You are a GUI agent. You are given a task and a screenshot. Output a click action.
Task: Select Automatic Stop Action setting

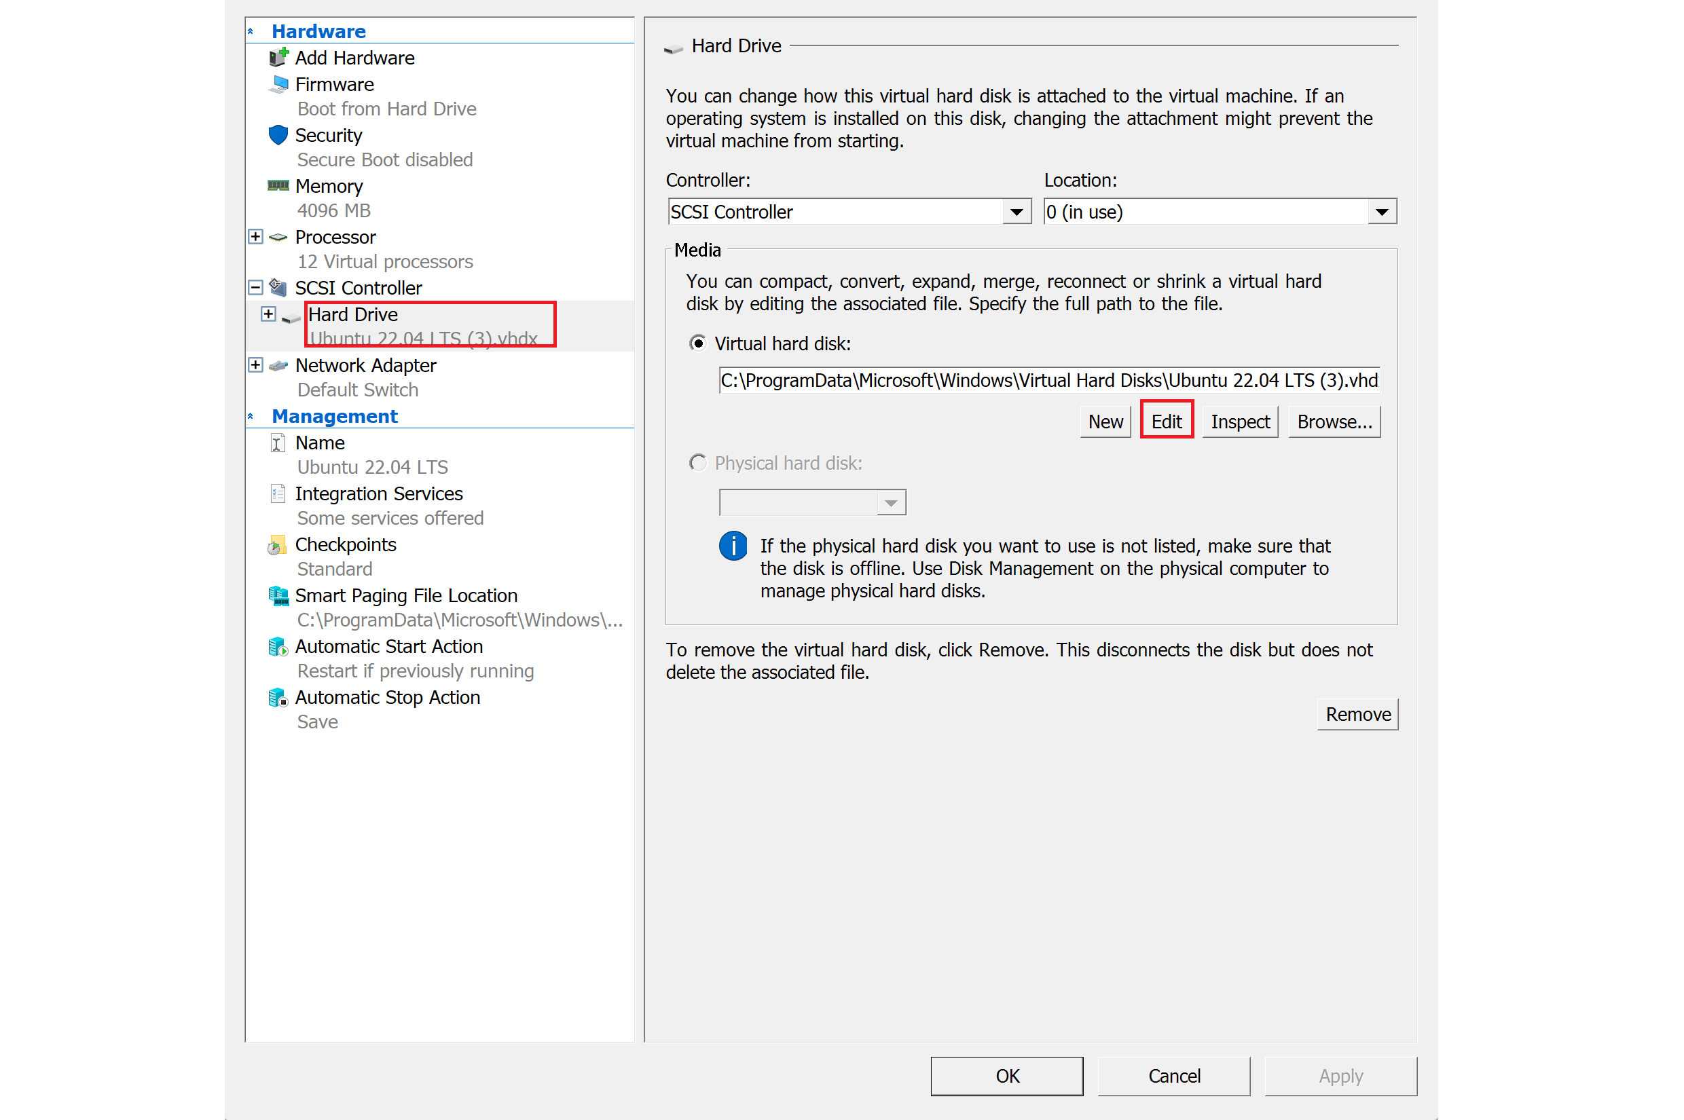386,697
